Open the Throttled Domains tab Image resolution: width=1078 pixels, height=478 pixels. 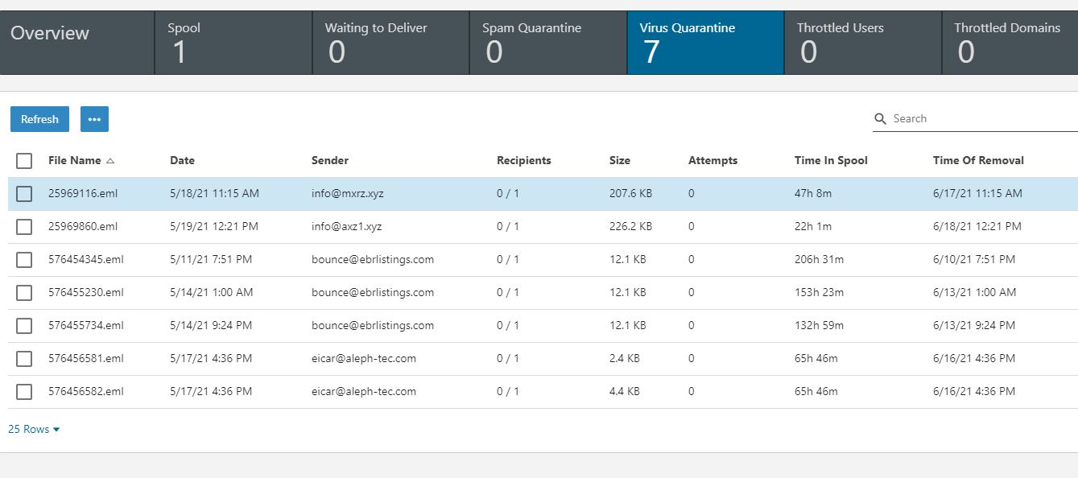pyautogui.click(x=1010, y=43)
